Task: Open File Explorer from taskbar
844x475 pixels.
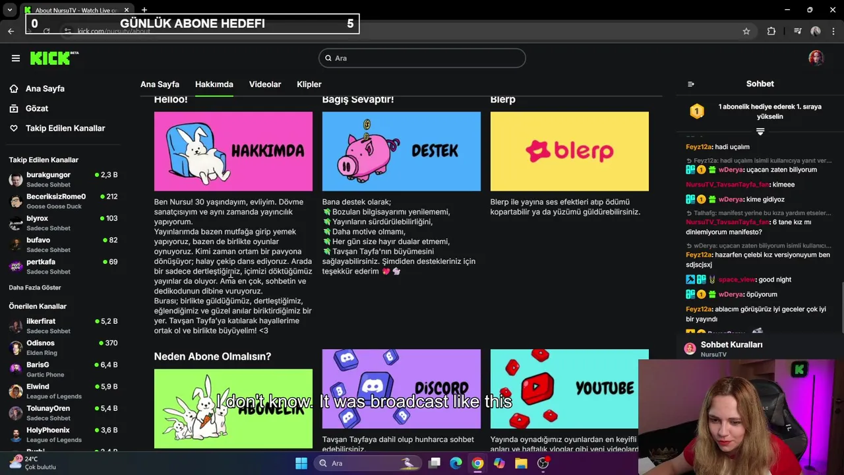Action: (521, 463)
